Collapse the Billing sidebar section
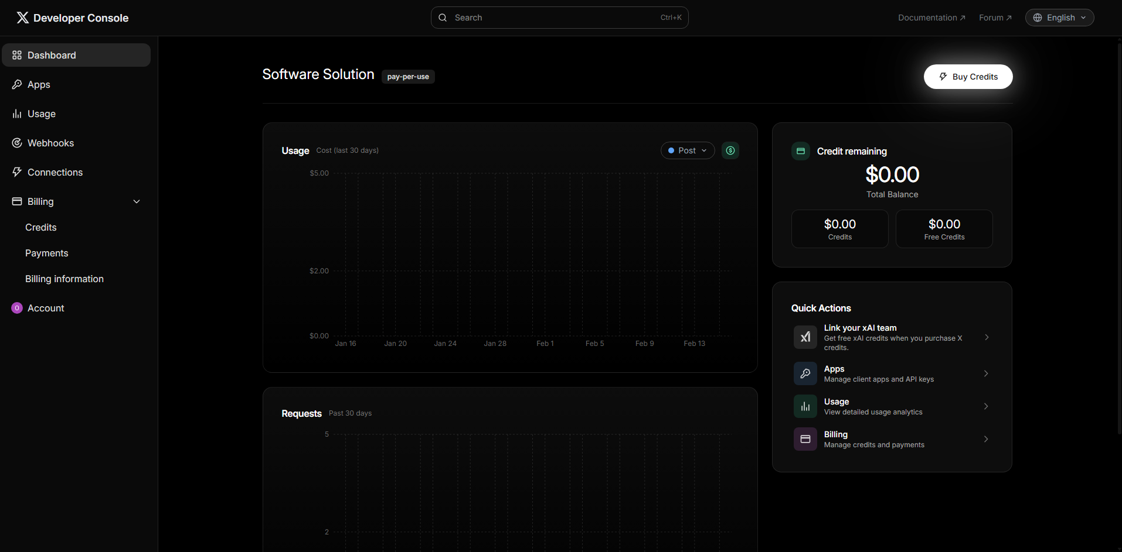Viewport: 1122px width, 552px height. [x=136, y=201]
